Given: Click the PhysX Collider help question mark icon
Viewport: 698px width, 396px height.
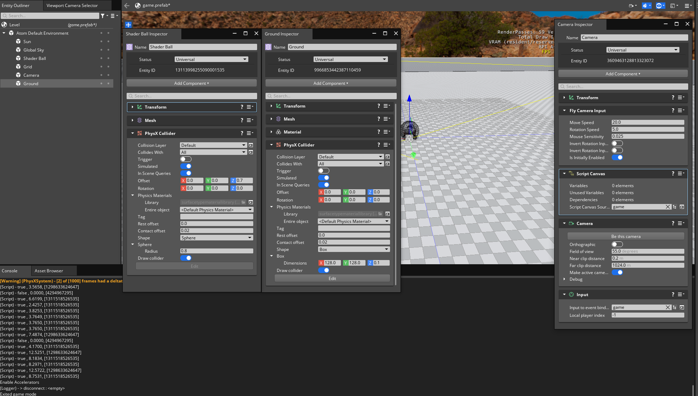Looking at the screenshot, I should [x=242, y=133].
